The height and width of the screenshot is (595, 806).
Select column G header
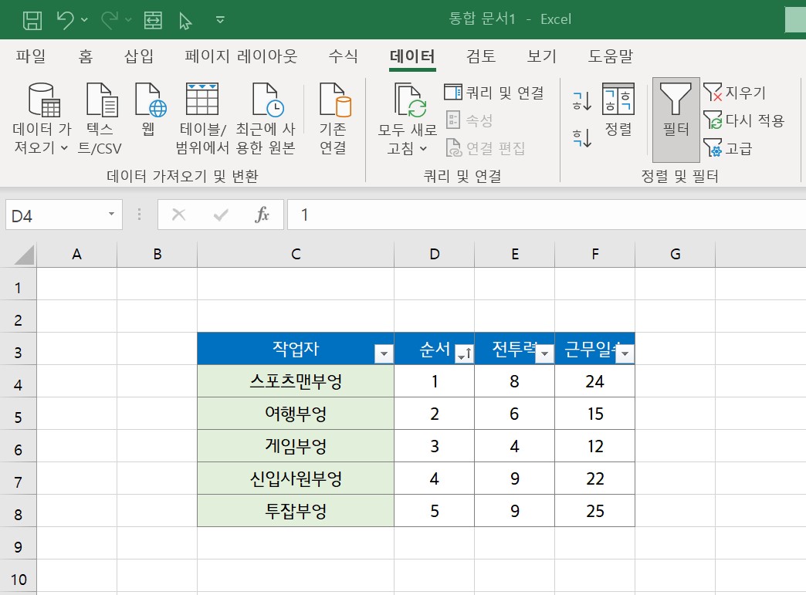click(675, 254)
